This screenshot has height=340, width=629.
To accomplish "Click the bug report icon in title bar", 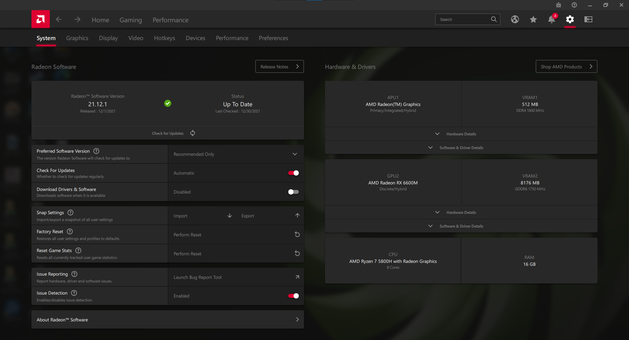I will click(559, 5).
